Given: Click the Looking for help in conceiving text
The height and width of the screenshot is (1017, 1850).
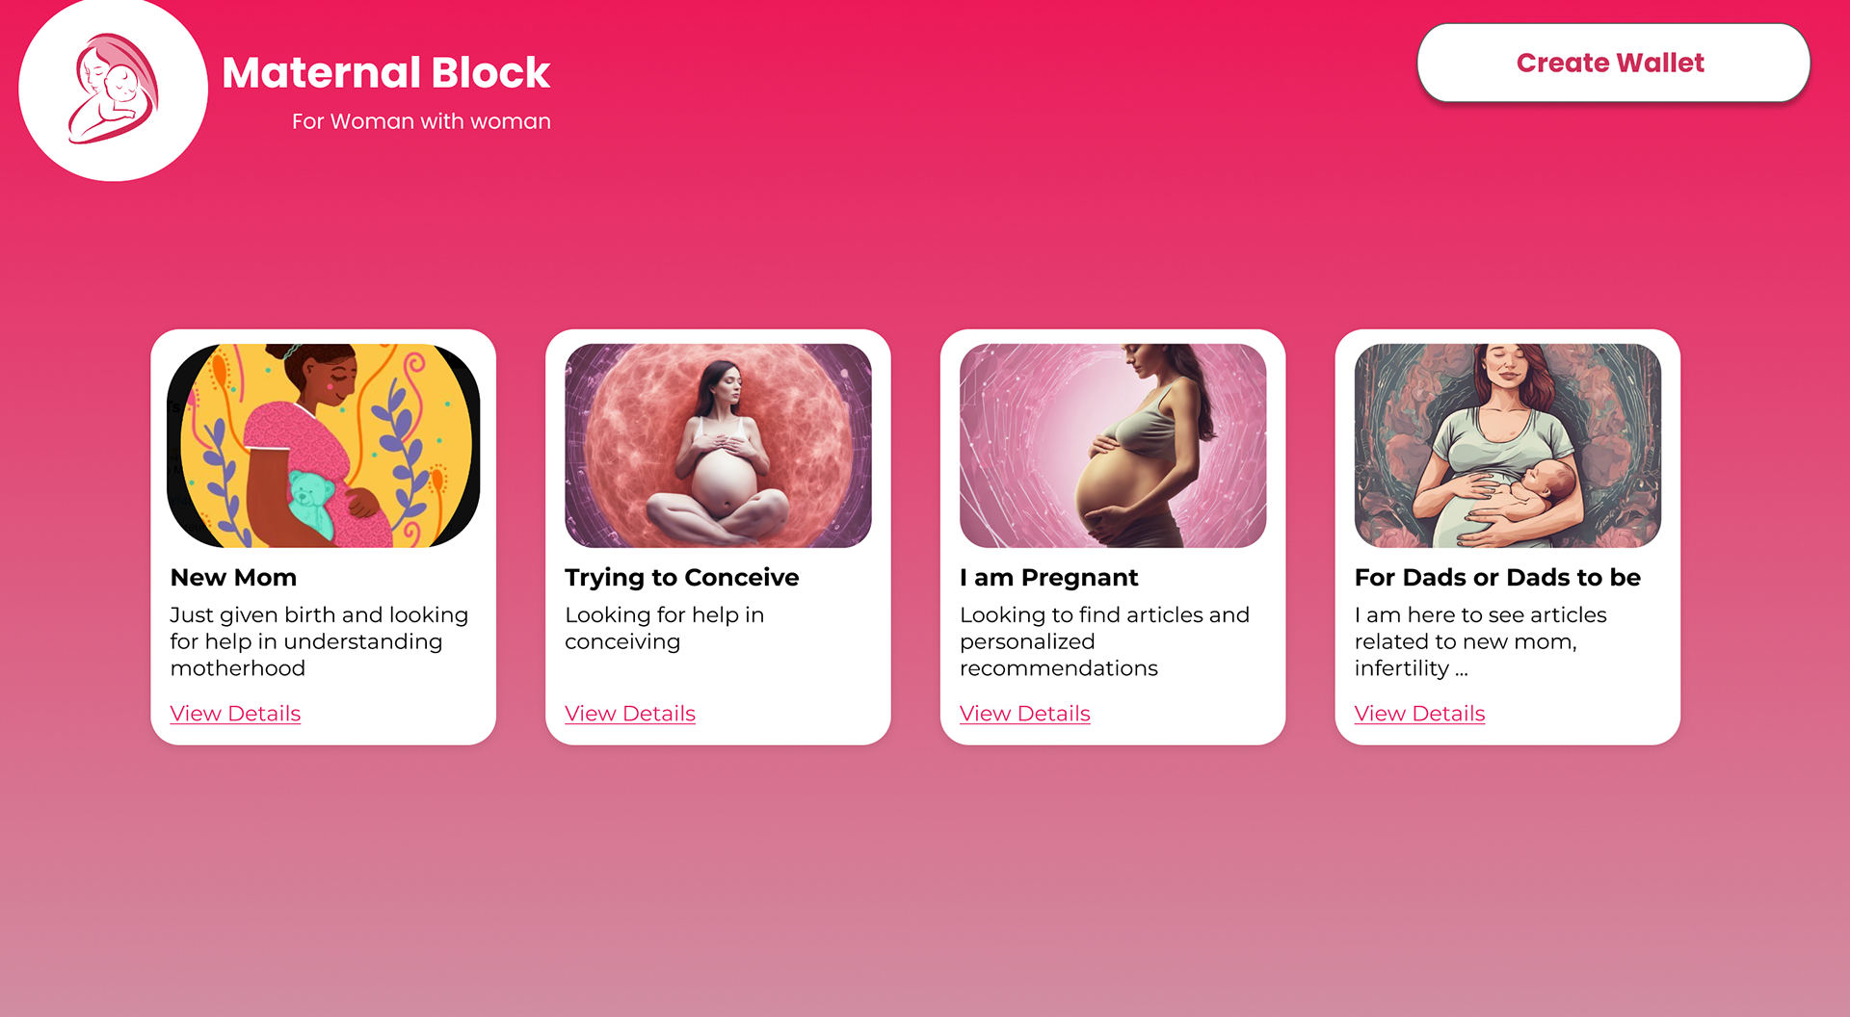Looking at the screenshot, I should coord(665,628).
